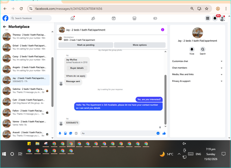Open Cassy conversation in chat list
231x168 pixels.
click(x=25, y=58)
